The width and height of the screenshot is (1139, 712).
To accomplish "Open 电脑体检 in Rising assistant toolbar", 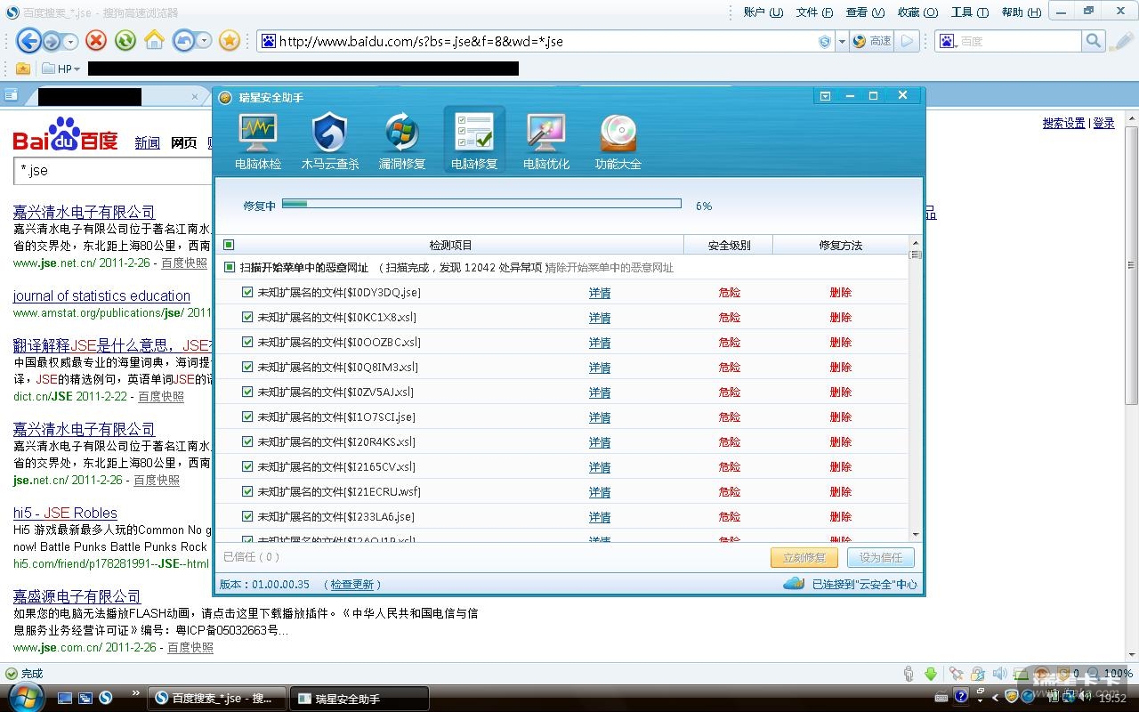I will pos(258,141).
